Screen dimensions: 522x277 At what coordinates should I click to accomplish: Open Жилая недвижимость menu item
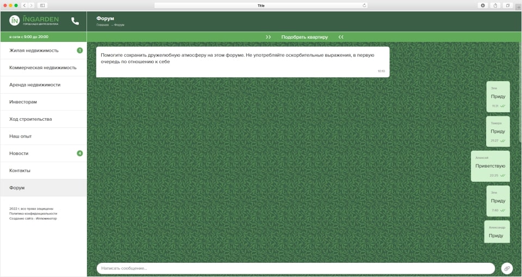coord(34,51)
